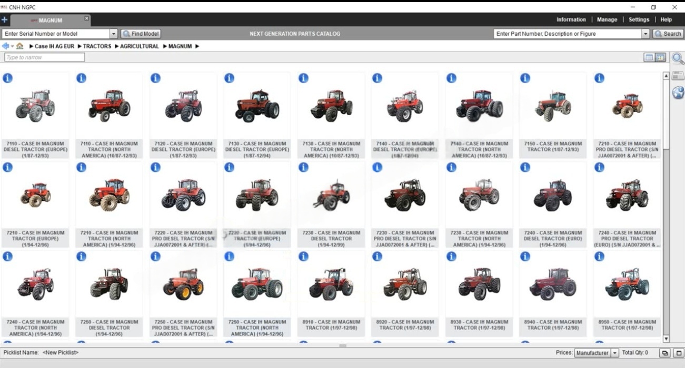
Task: Expand the part number search dropdown
Action: click(x=646, y=34)
